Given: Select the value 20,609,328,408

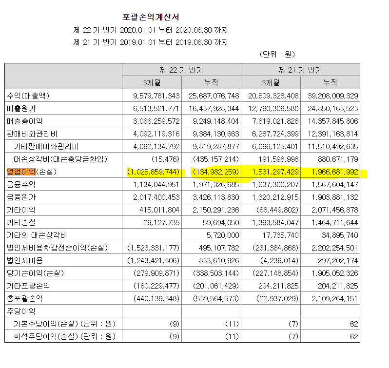Looking at the screenshot, I should click(x=273, y=96).
